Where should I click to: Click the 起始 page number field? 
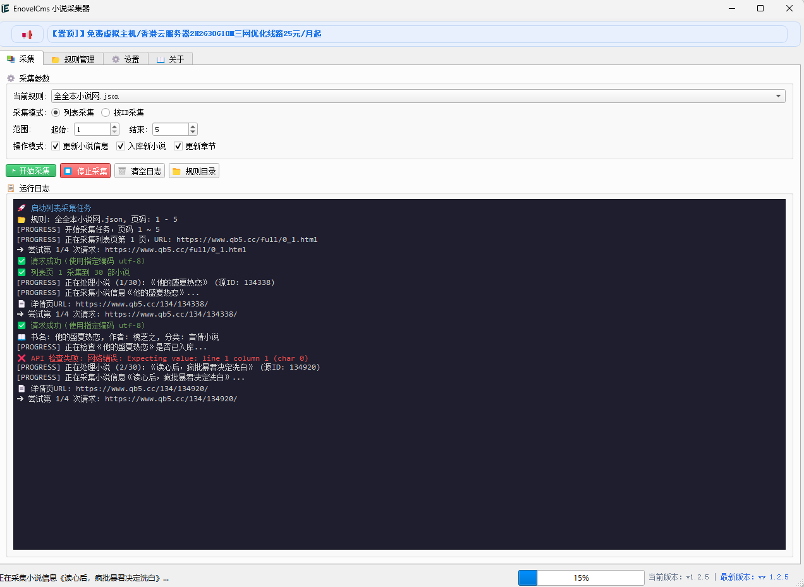[92, 129]
